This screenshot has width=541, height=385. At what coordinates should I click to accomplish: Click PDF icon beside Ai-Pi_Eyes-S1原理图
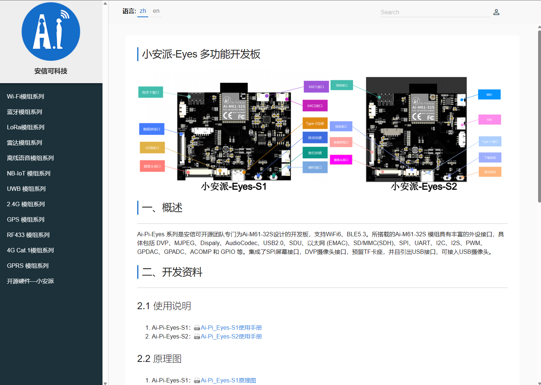point(197,381)
